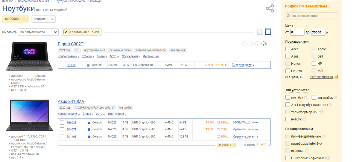This screenshot has width=359, height=162.
Task: Click the green happy rating smiley for Digma
Action: 264,44
